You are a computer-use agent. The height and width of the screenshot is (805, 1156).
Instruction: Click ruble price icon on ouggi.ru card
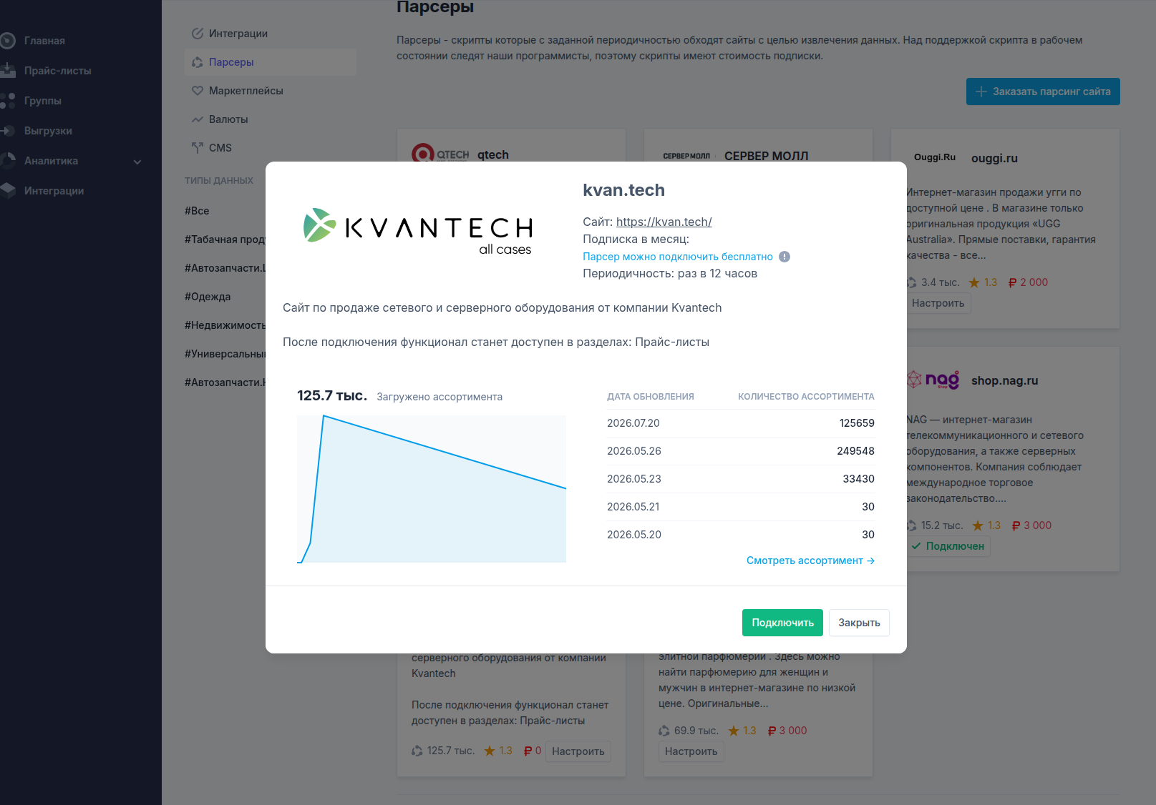tap(1013, 283)
